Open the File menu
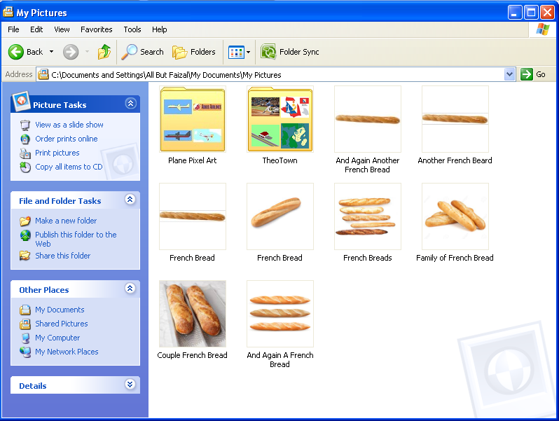This screenshot has height=421, width=559. coord(13,29)
